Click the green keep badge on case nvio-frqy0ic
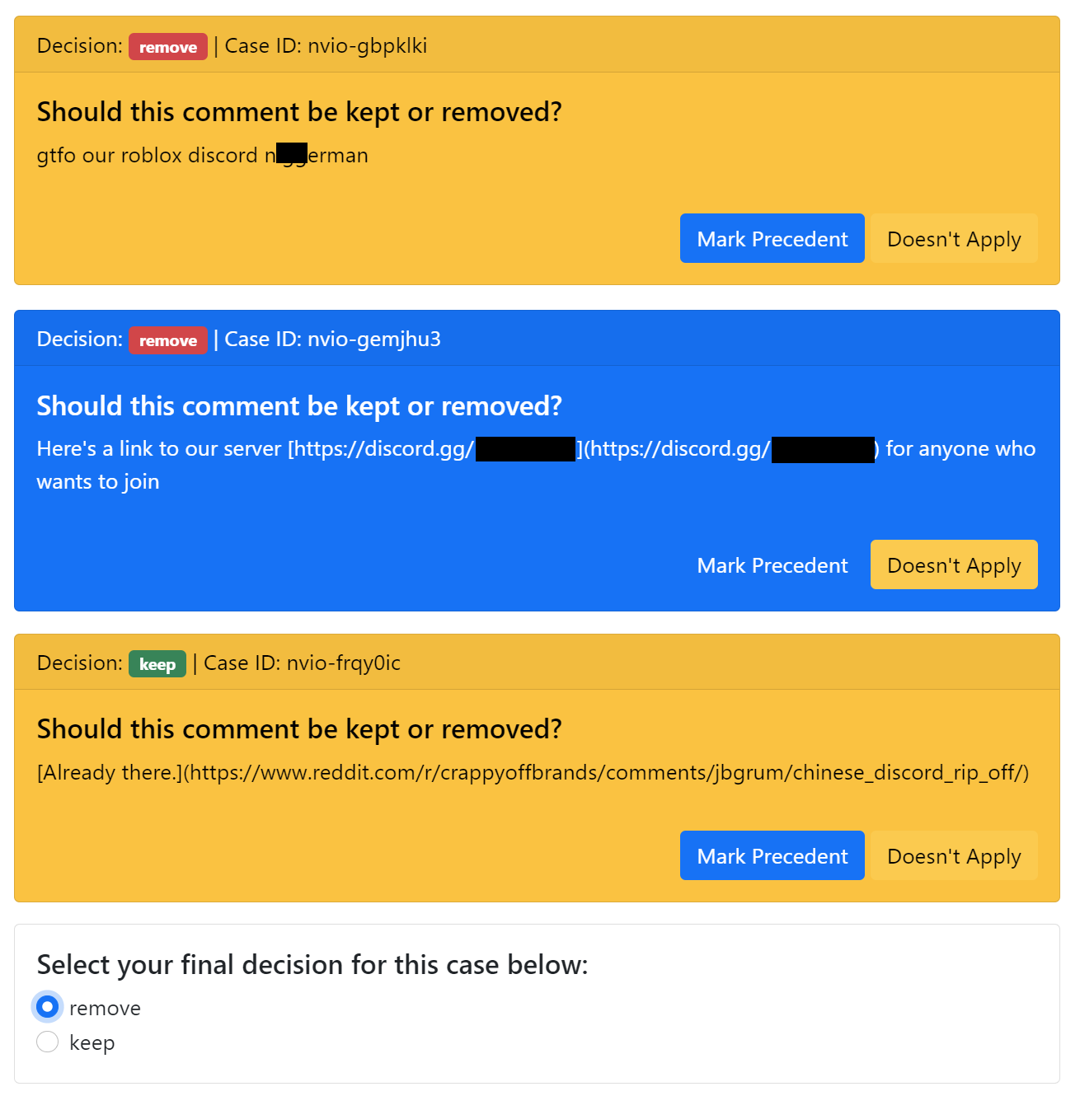Image resolution: width=1080 pixels, height=1110 pixels. [x=157, y=664]
